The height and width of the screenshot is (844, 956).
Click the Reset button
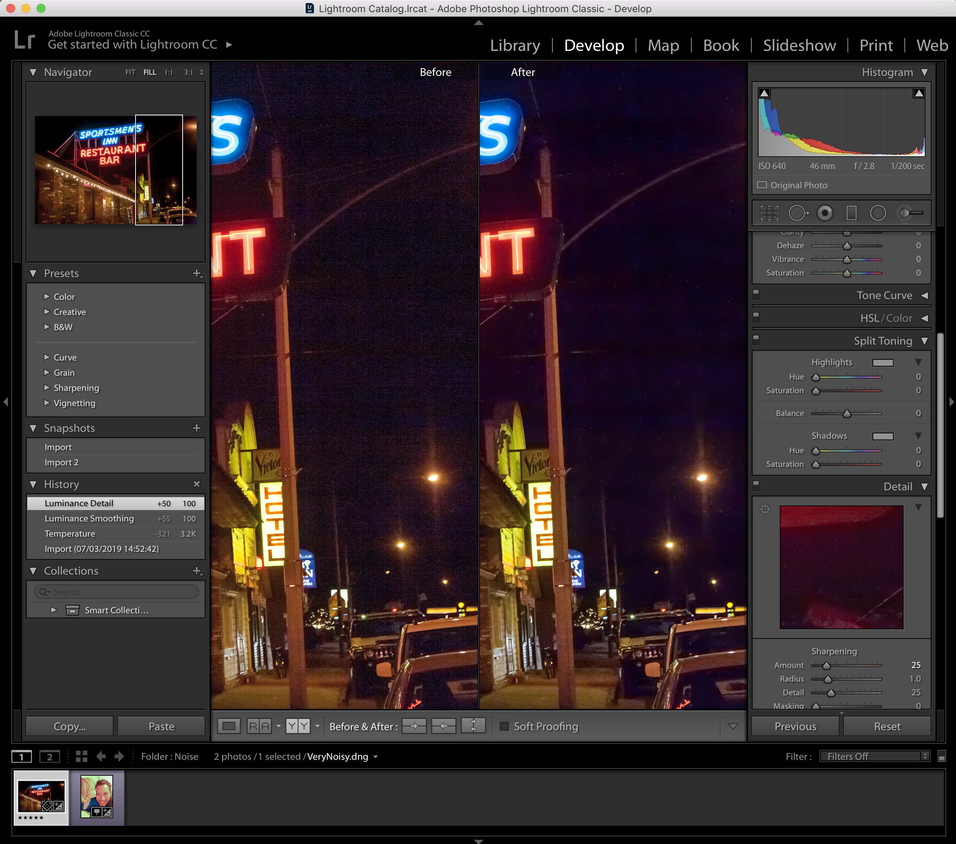(x=887, y=726)
